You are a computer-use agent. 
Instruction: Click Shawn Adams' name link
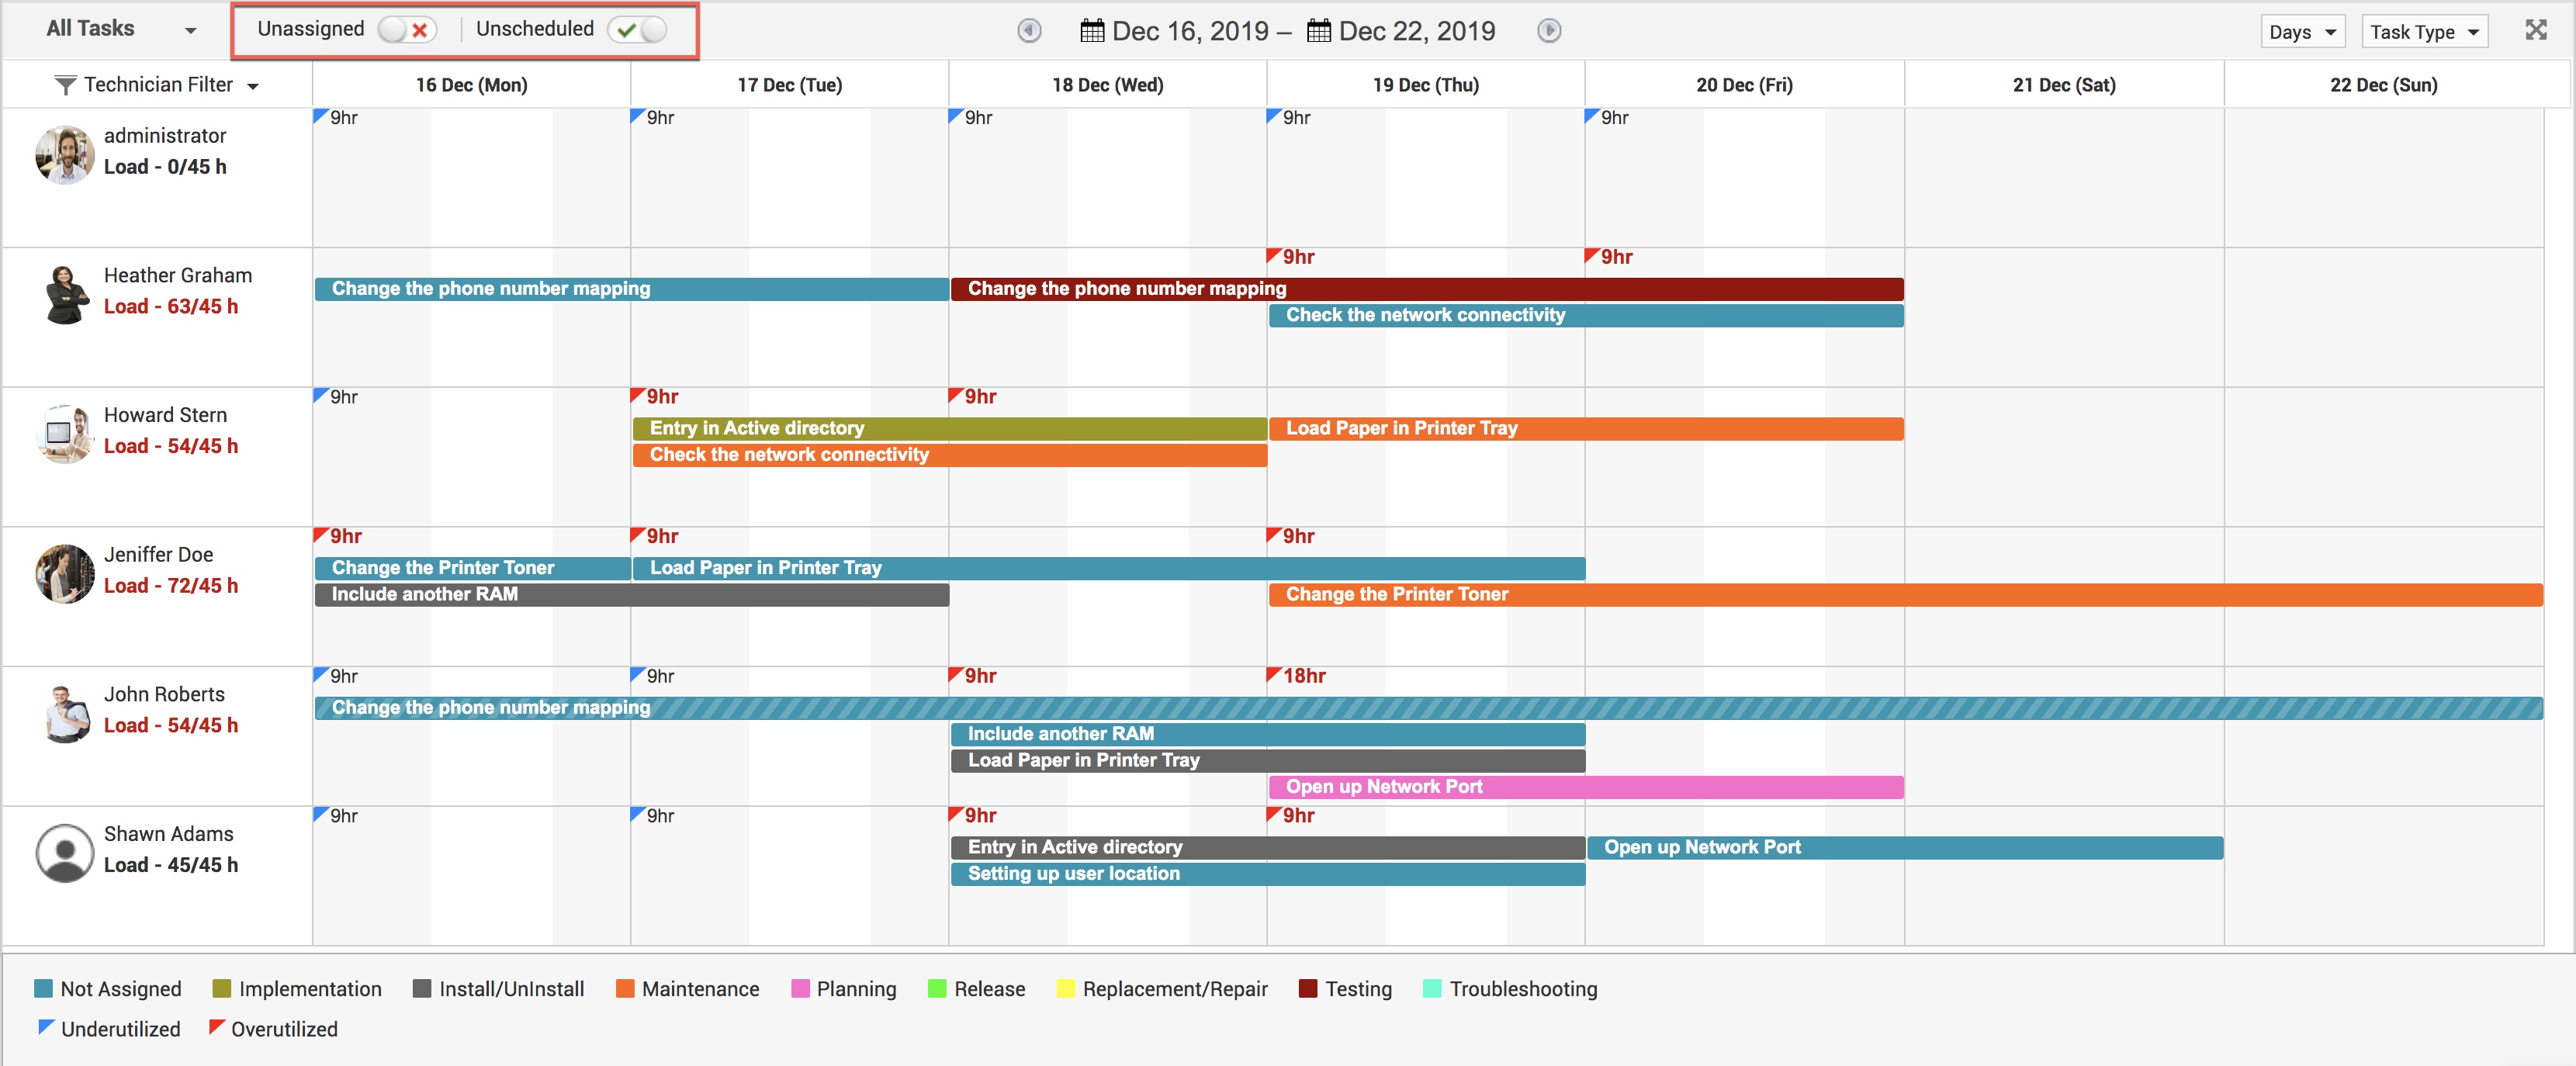(x=169, y=834)
